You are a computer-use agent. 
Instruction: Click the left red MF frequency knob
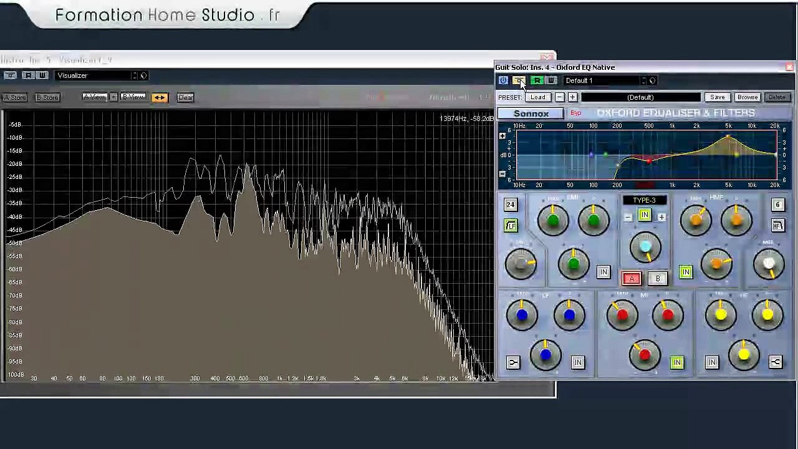coord(622,316)
